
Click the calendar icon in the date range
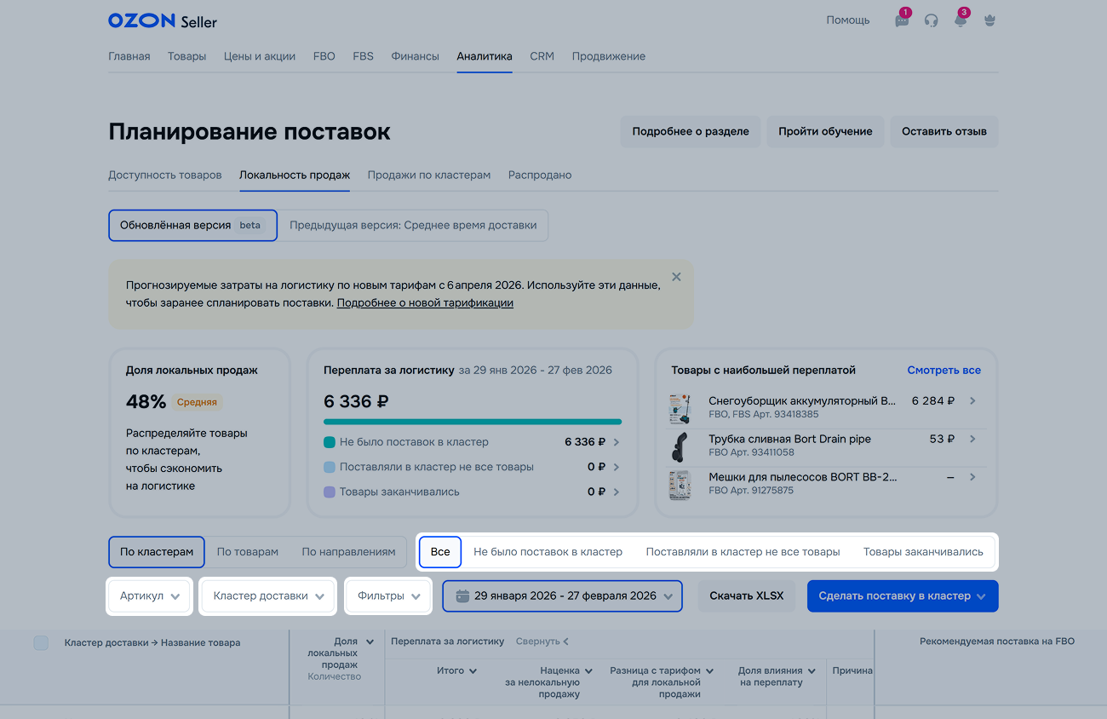(462, 596)
